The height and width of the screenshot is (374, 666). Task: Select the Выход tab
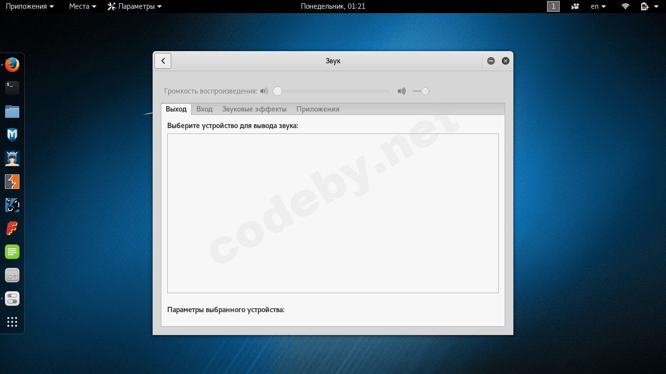tap(176, 109)
